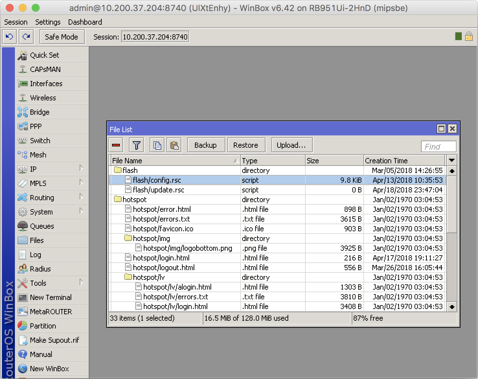Image resolution: width=478 pixels, height=379 pixels.
Task: Open the Session menu
Action: coord(16,22)
